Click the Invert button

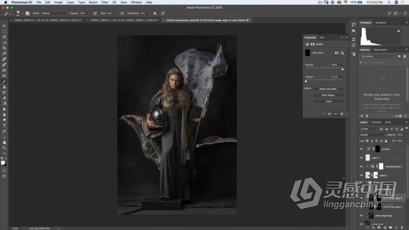point(329,102)
